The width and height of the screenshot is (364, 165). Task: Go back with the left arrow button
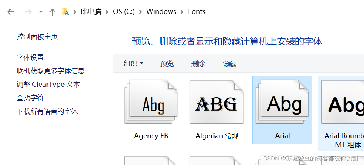[11, 12]
